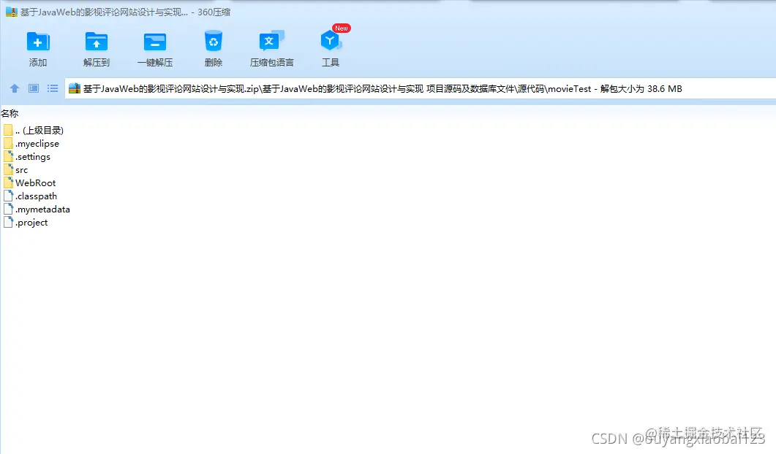Select the '.classpath' name text

pos(36,196)
